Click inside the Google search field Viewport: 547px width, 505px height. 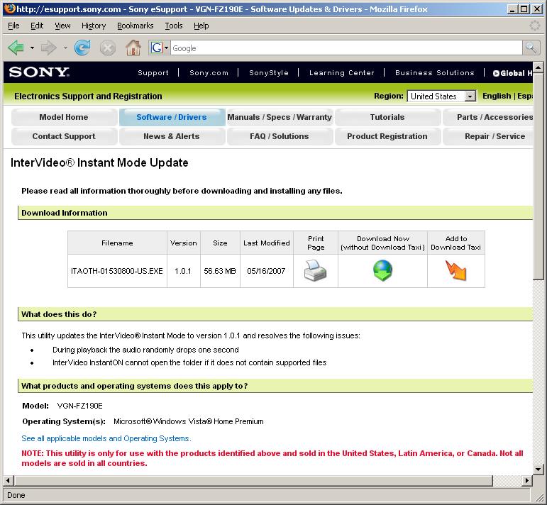coord(346,48)
